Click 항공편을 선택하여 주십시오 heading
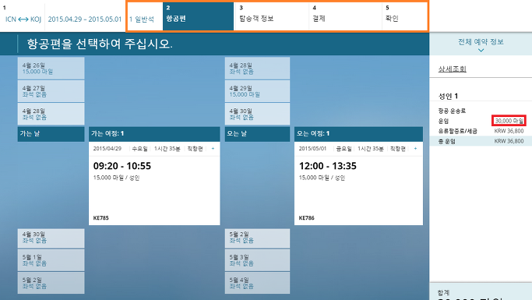The width and height of the screenshot is (532, 300). point(100,44)
